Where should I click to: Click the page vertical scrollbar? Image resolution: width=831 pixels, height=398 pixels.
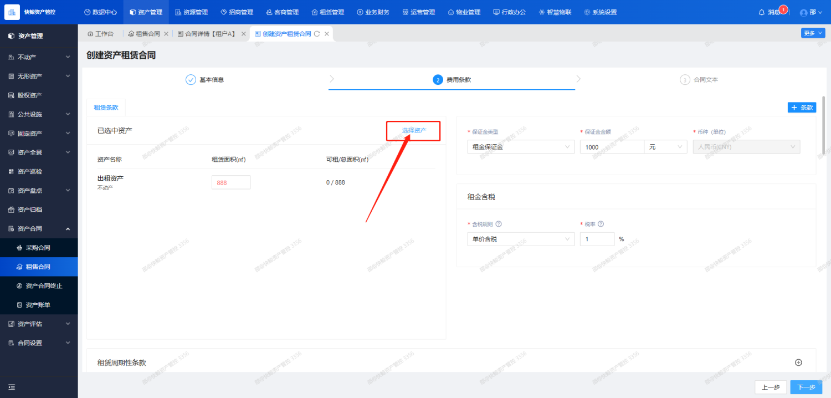824,125
